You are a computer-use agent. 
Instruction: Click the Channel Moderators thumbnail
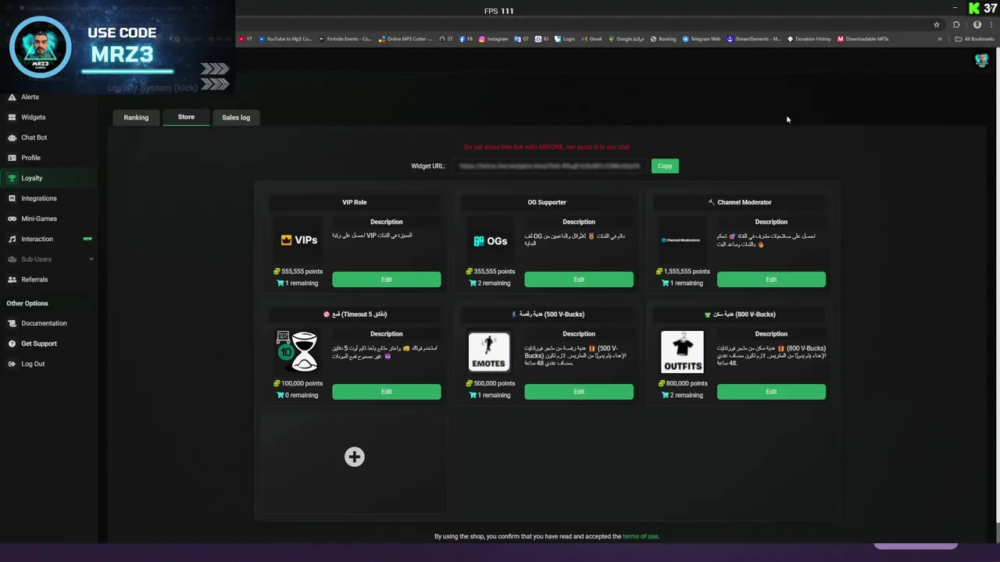click(x=681, y=240)
